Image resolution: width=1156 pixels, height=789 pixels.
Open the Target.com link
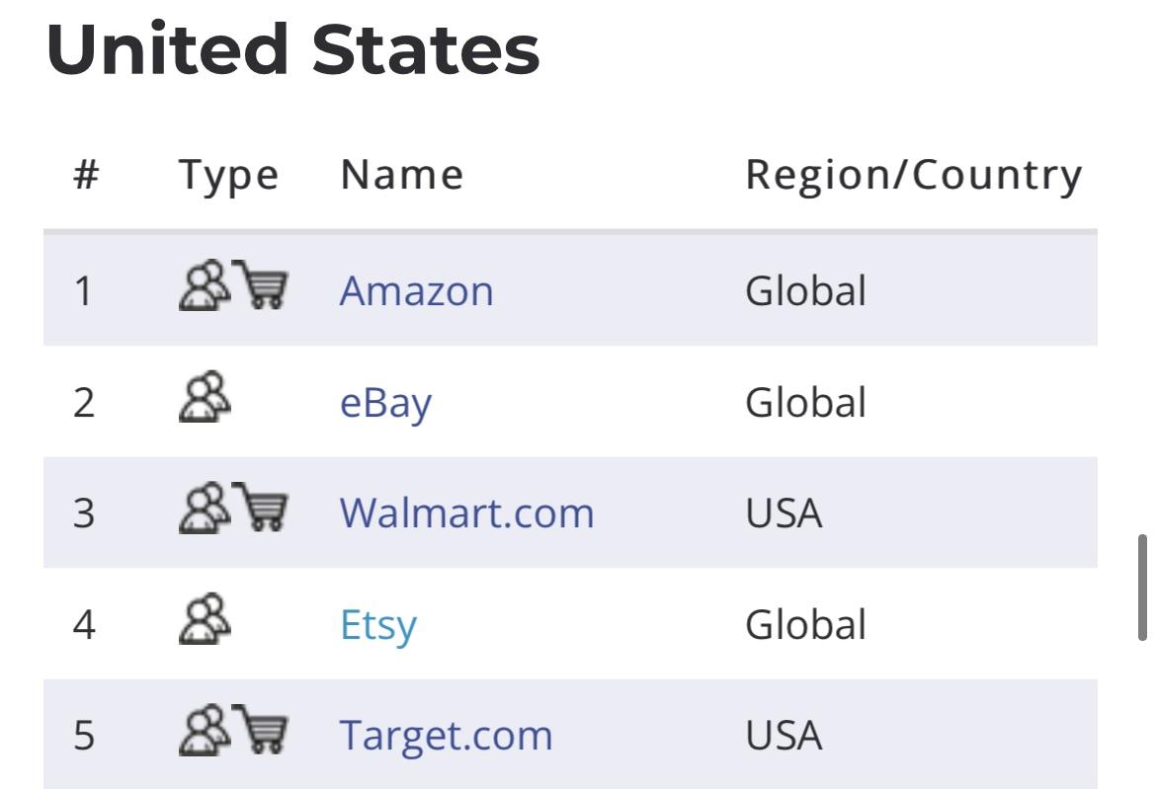click(446, 736)
